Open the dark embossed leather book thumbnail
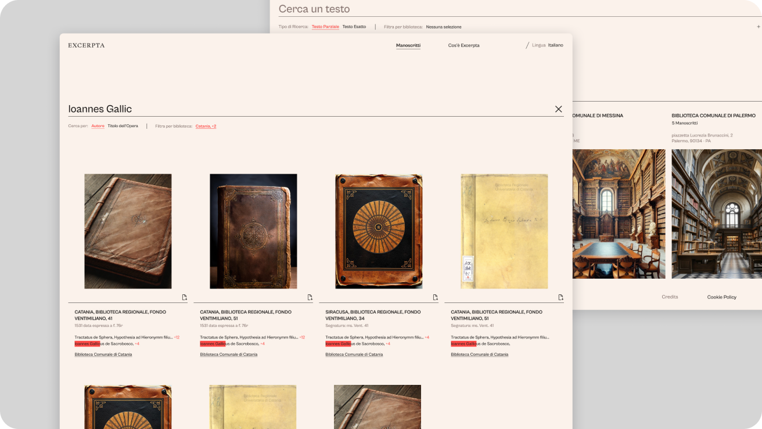 (x=253, y=231)
